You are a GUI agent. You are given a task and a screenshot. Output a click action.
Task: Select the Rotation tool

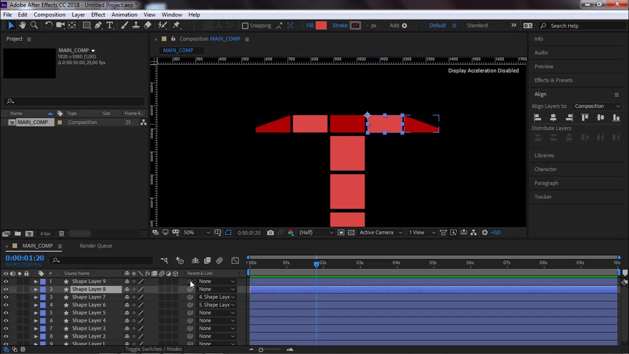pyautogui.click(x=49, y=26)
